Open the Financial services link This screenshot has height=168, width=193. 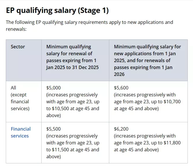pyautogui.click(x=21, y=132)
